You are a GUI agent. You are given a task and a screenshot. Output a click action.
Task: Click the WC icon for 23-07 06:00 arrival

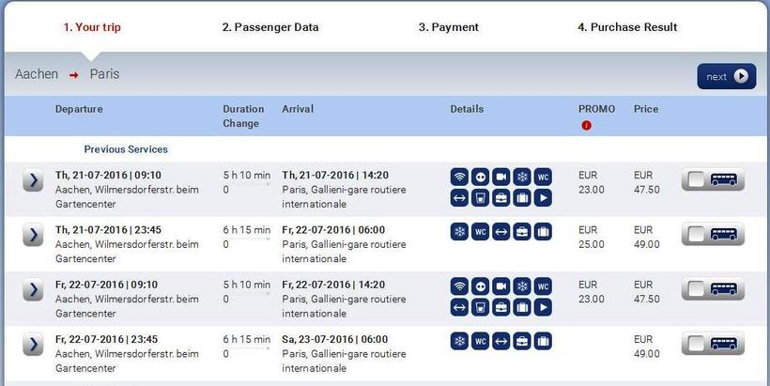(480, 340)
